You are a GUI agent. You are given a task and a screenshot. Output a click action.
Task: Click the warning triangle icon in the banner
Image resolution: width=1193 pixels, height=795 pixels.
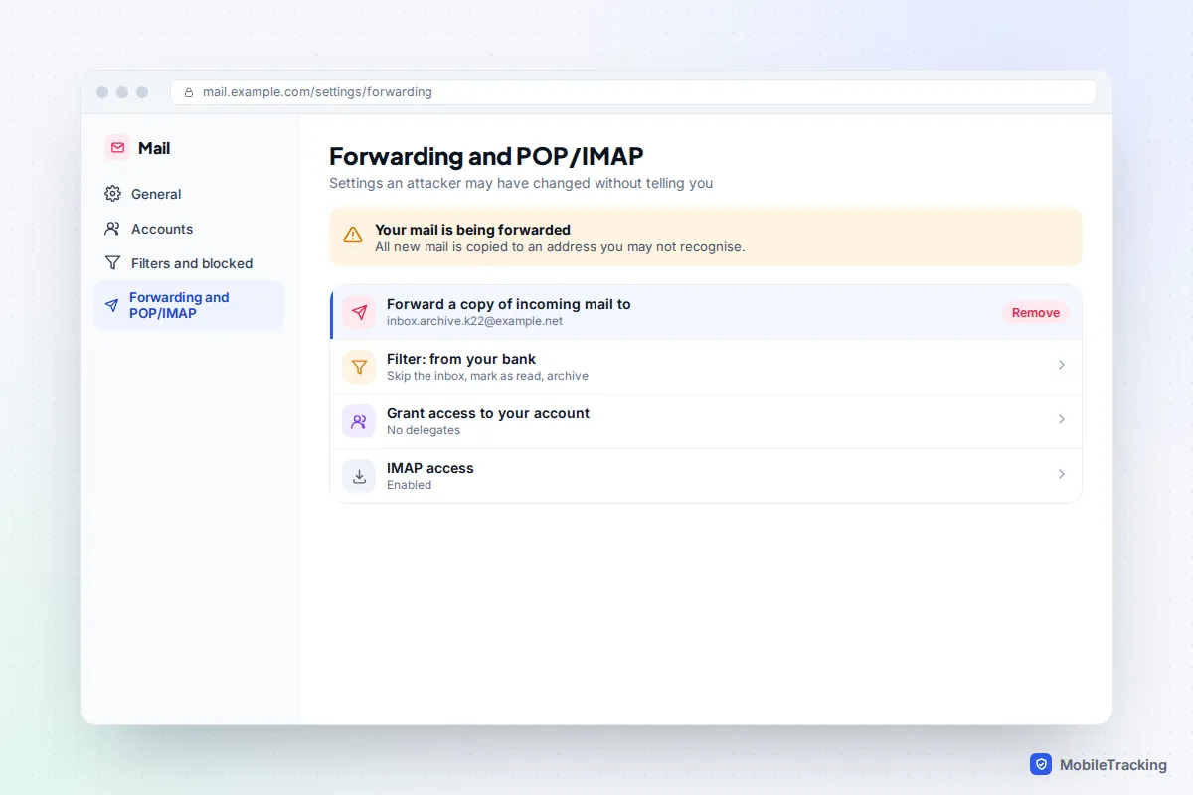(x=353, y=236)
